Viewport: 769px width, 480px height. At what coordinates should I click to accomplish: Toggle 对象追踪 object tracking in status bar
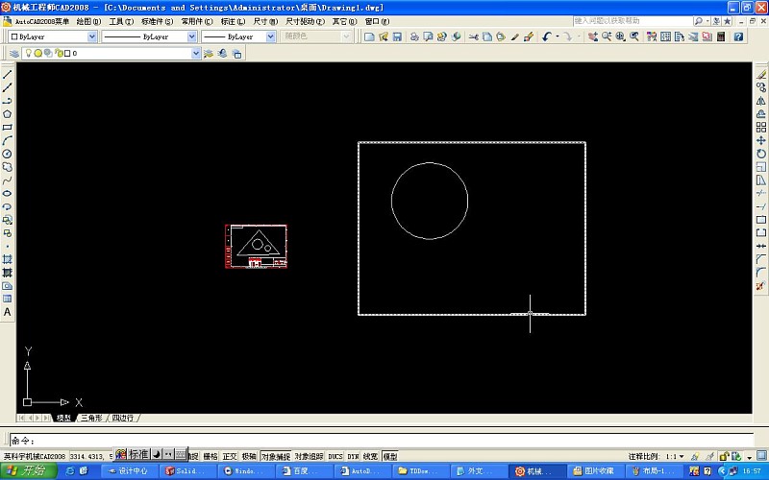pyautogui.click(x=309, y=457)
